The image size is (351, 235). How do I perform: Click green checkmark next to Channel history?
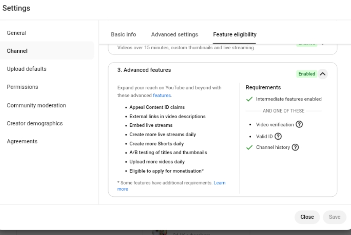pyautogui.click(x=249, y=148)
